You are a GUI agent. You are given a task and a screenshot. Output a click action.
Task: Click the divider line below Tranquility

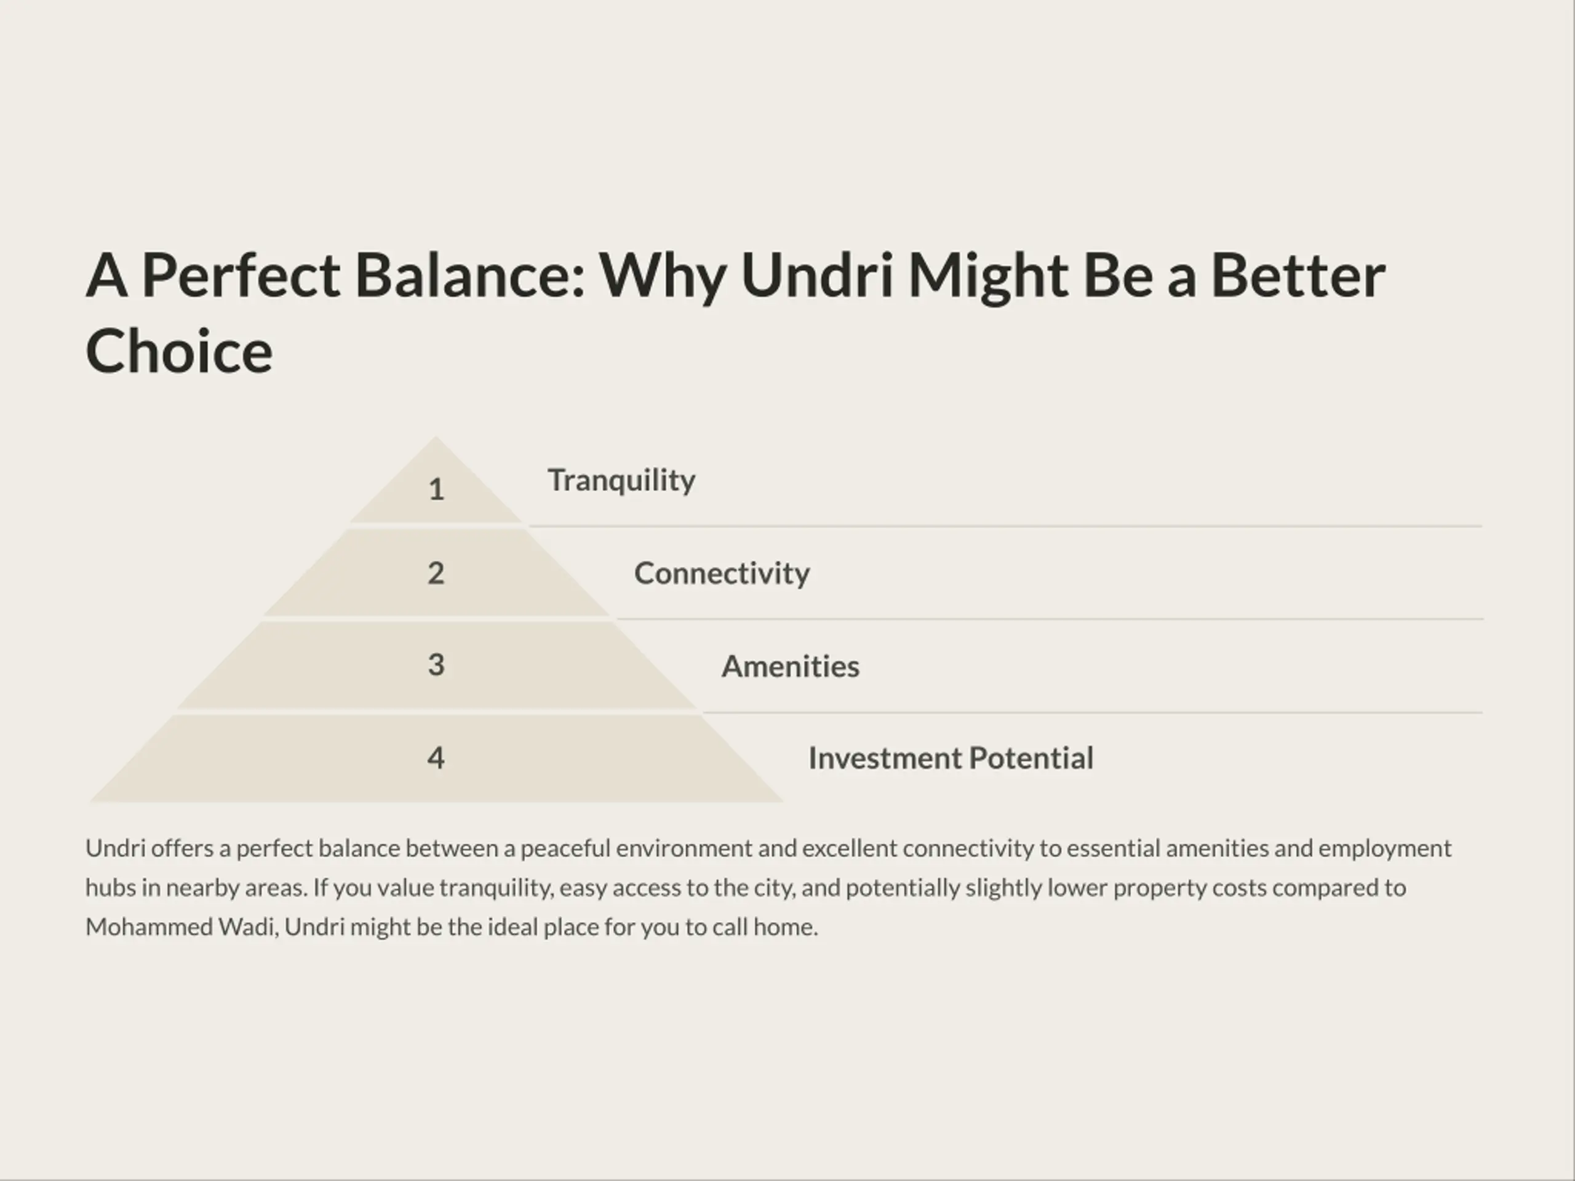pos(1005,527)
